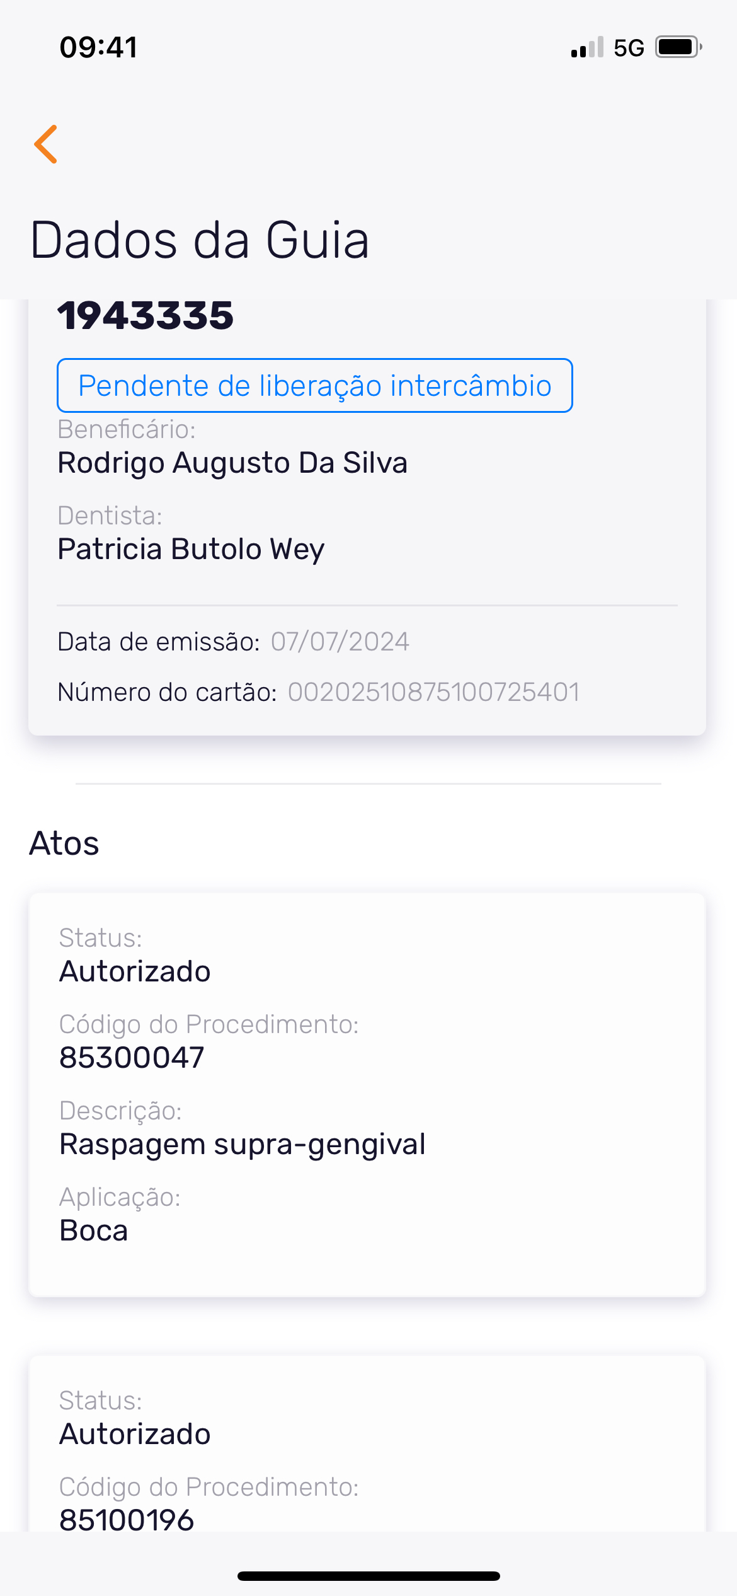Tap the cellular signal strength icon
The height and width of the screenshot is (1596, 737).
(587, 47)
